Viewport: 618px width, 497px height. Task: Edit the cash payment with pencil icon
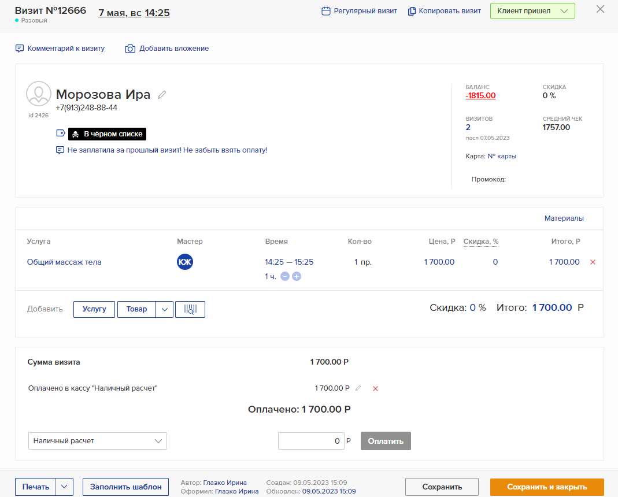pos(358,388)
